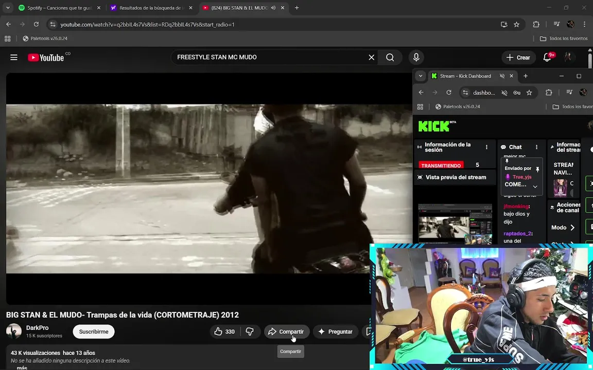View site information icon in YouTube address bar
The width and height of the screenshot is (593, 370).
pos(53,24)
